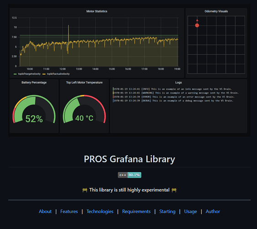Visit the Author link
The width and height of the screenshot is (257, 229).
213,211
